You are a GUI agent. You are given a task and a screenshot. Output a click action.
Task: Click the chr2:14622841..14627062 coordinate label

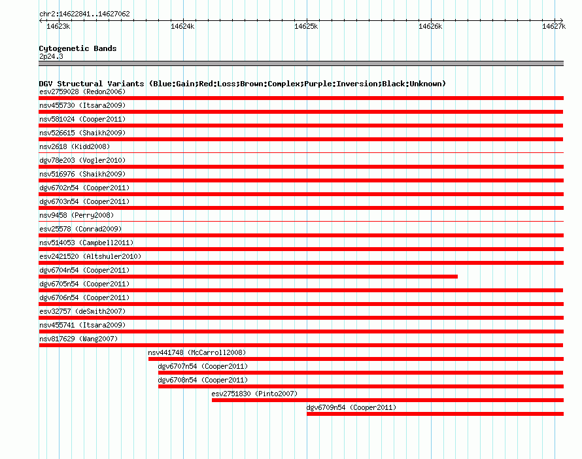[84, 14]
